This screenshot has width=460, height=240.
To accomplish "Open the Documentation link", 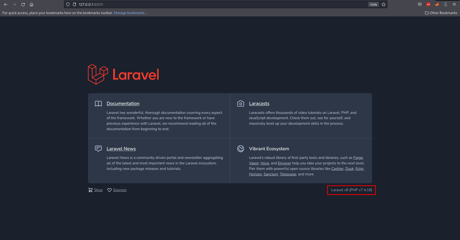I will 123,103.
